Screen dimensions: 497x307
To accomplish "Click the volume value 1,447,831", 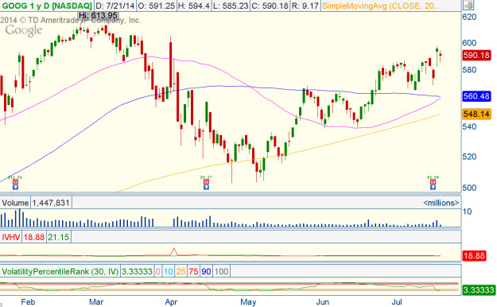I will pyautogui.click(x=51, y=203).
